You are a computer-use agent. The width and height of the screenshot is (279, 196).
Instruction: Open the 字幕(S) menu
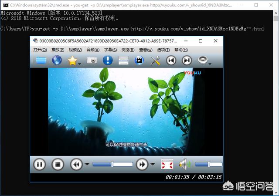click(110, 50)
